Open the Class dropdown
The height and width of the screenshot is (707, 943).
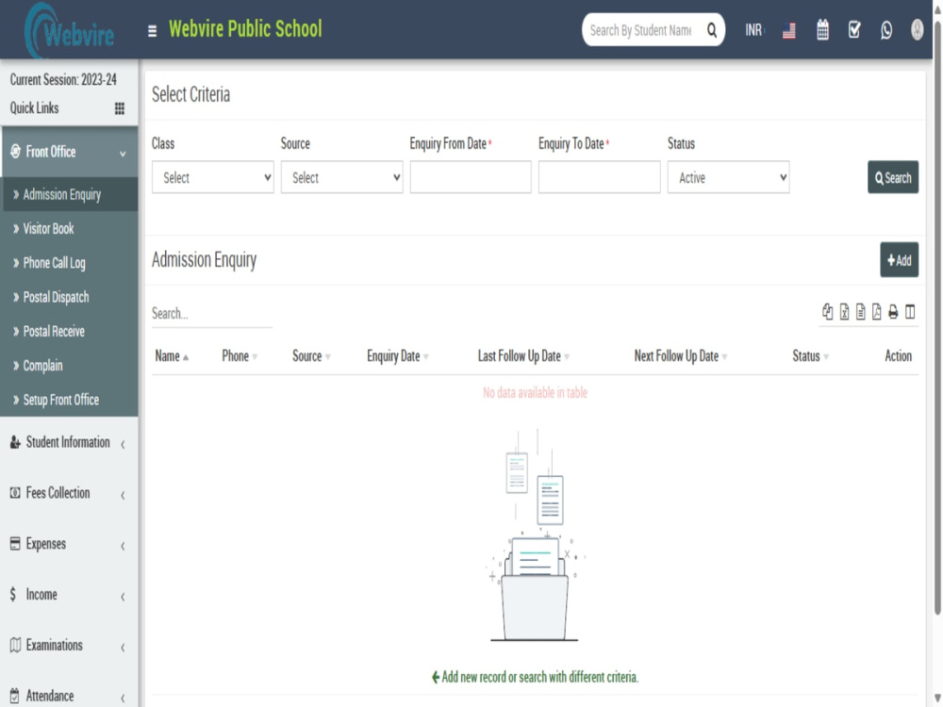tap(213, 177)
